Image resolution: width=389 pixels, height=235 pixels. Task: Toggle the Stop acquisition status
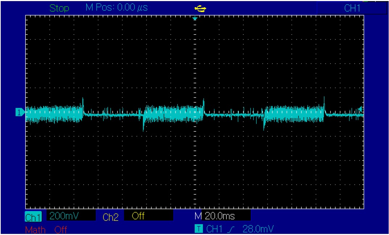point(59,8)
